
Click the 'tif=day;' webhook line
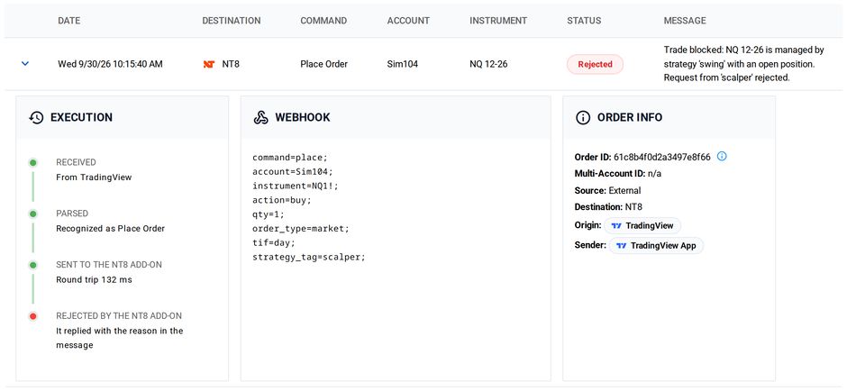pyautogui.click(x=274, y=242)
